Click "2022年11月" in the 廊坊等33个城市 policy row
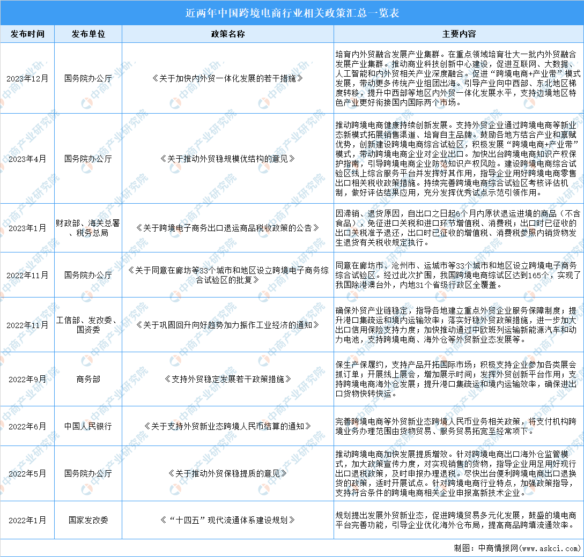Image resolution: width=584 pixels, height=557 pixels. click(x=27, y=275)
